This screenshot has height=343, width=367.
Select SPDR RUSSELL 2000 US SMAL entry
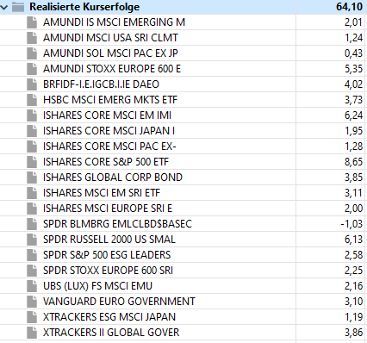click(x=109, y=240)
